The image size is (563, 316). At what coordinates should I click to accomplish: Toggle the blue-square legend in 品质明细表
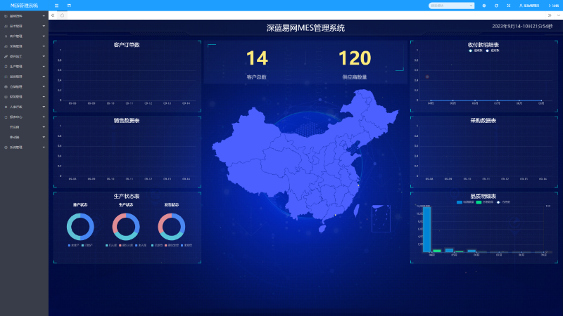click(465, 202)
